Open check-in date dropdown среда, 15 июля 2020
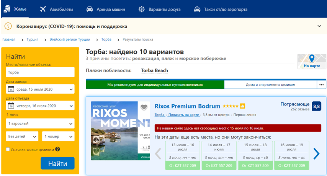Image resolution: width=327 pixels, height=176 pixels. pos(40,89)
